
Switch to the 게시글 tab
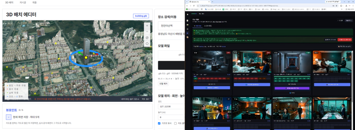(23, 2)
